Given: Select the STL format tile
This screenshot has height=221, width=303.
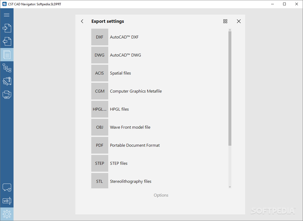Looking at the screenshot, I should (100, 181).
